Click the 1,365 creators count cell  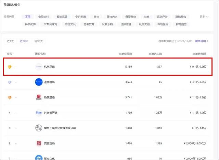coord(159,143)
